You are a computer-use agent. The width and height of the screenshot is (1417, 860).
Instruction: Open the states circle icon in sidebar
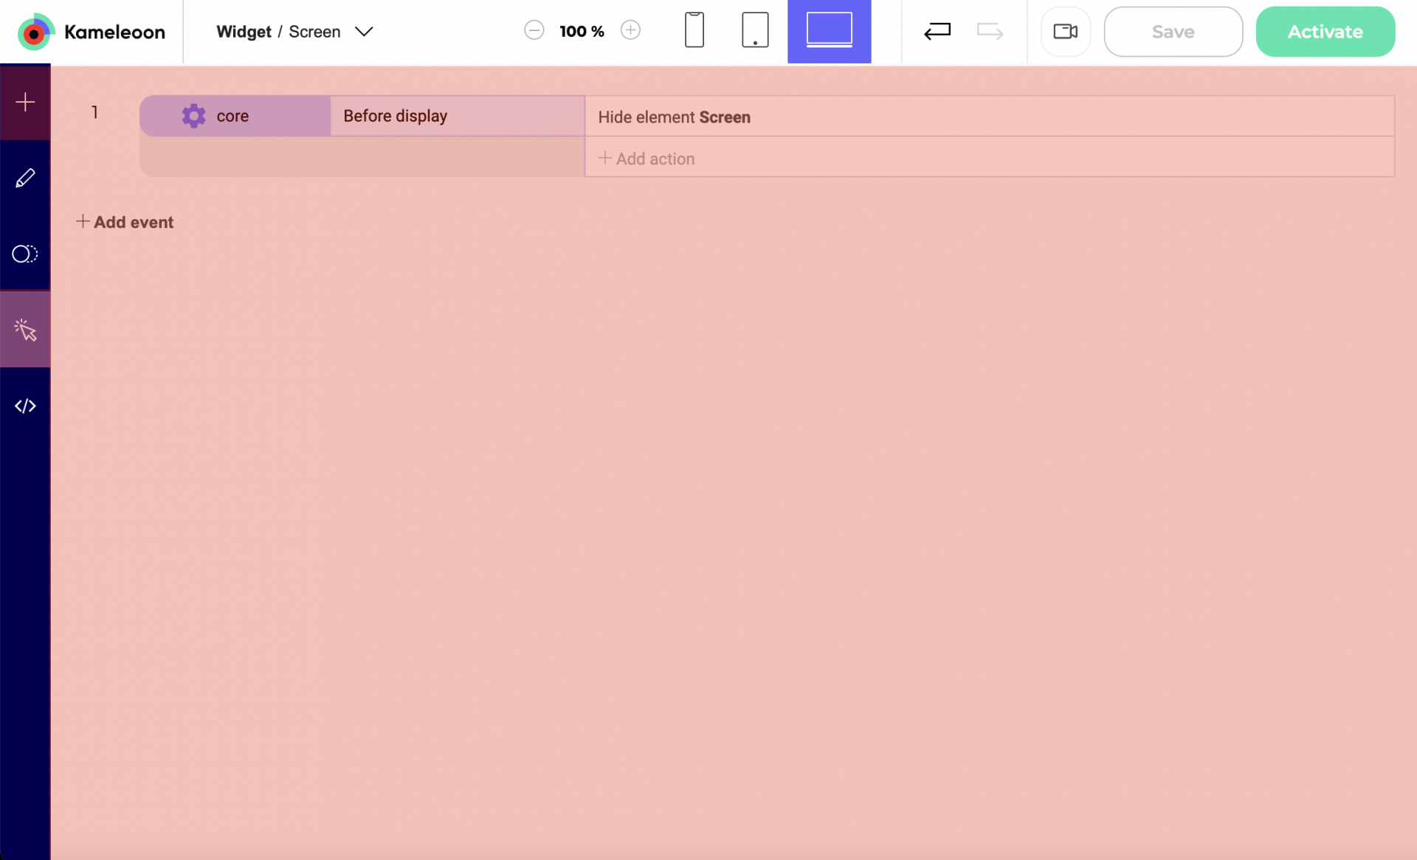click(25, 254)
